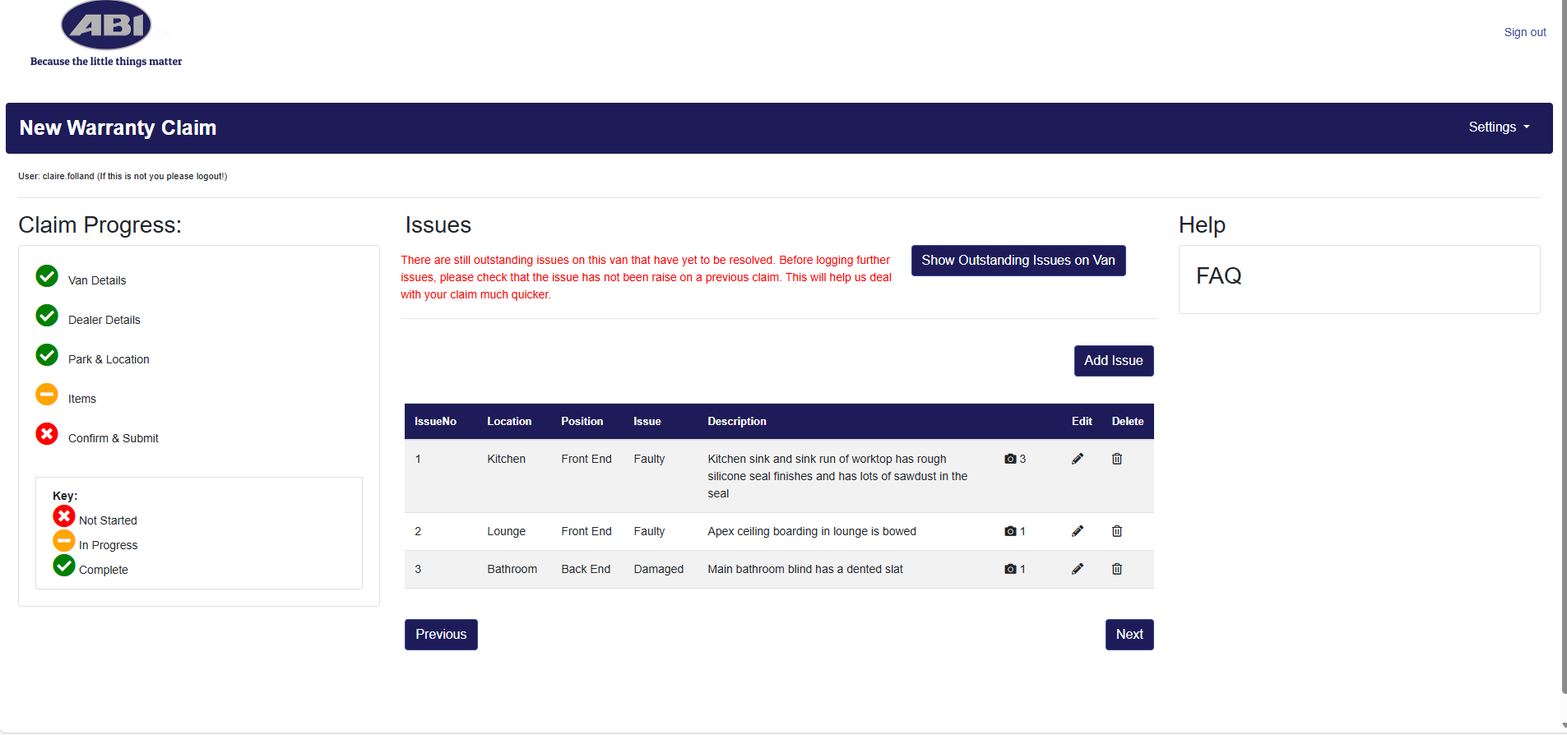Viewport: 1567px width, 735px height.
Task: Click Location column header
Action: pyautogui.click(x=509, y=421)
